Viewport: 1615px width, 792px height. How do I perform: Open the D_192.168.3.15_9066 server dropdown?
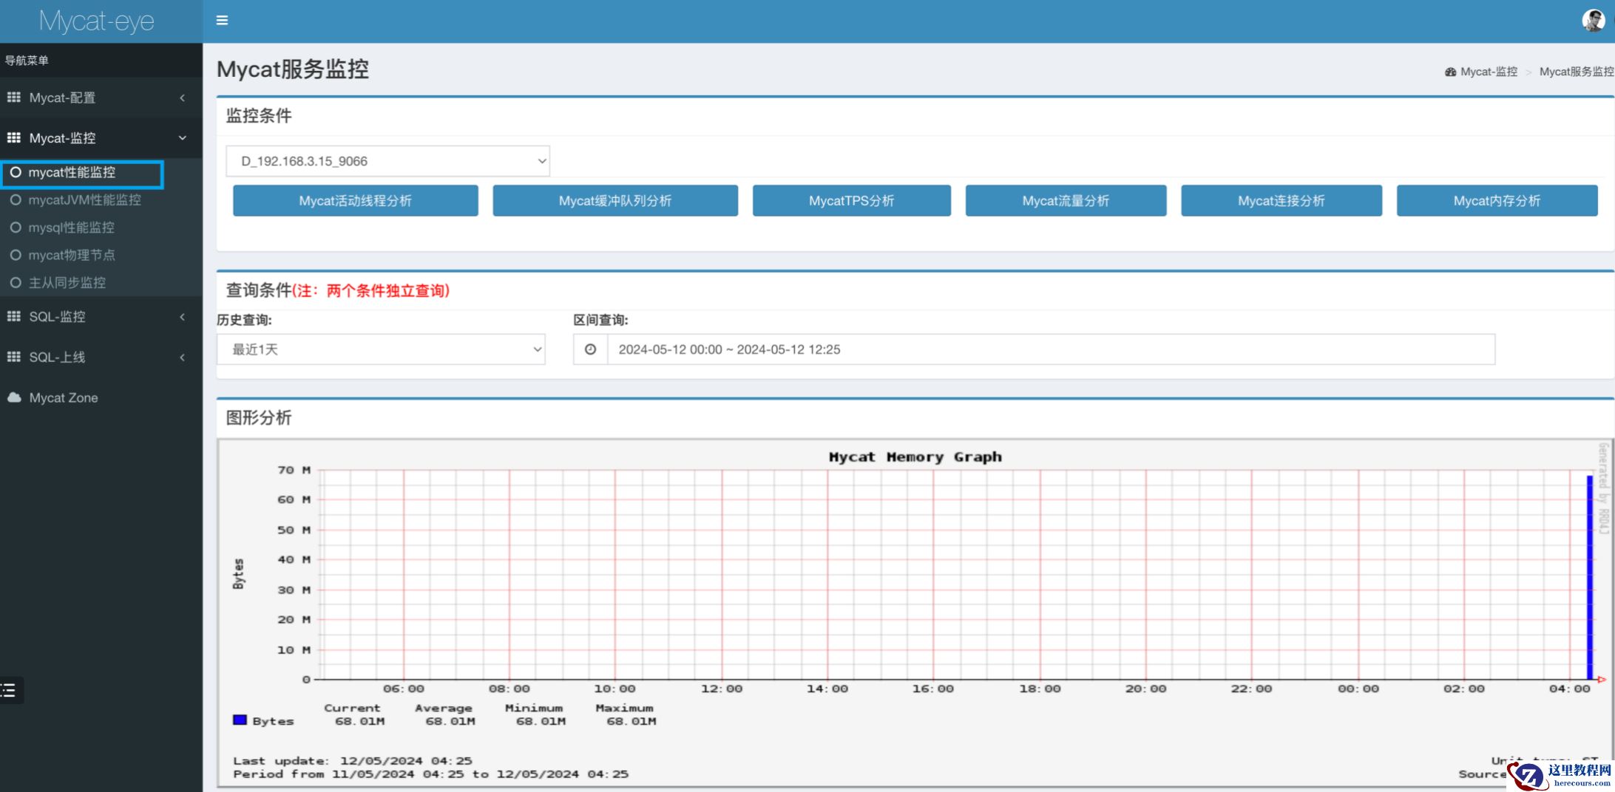point(387,161)
